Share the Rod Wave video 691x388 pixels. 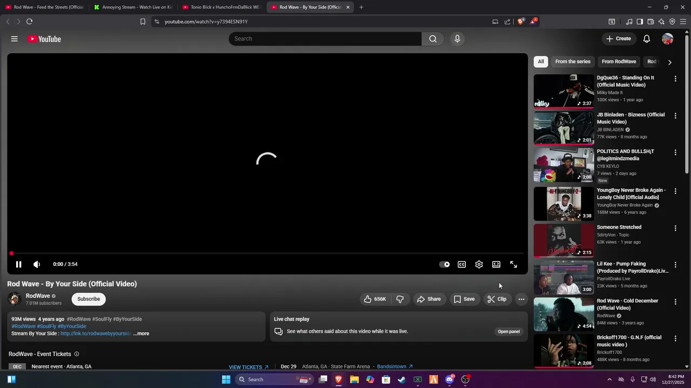tap(429, 299)
